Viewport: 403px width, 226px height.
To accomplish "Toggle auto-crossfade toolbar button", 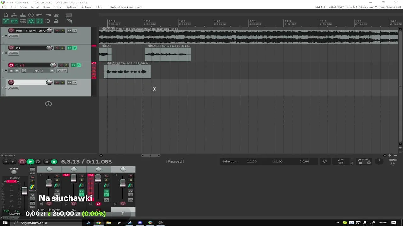I will tap(6, 21).
